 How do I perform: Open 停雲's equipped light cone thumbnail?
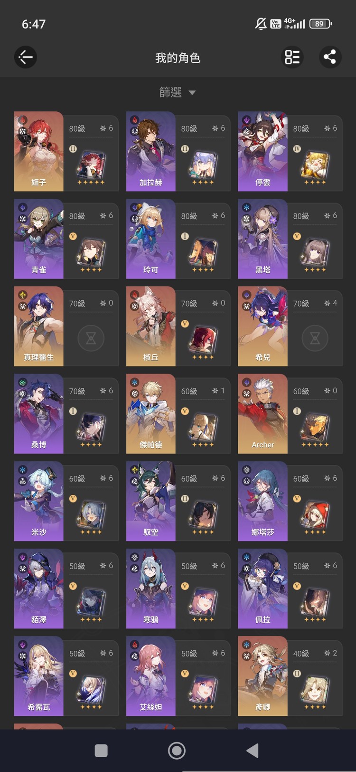pyautogui.click(x=315, y=165)
